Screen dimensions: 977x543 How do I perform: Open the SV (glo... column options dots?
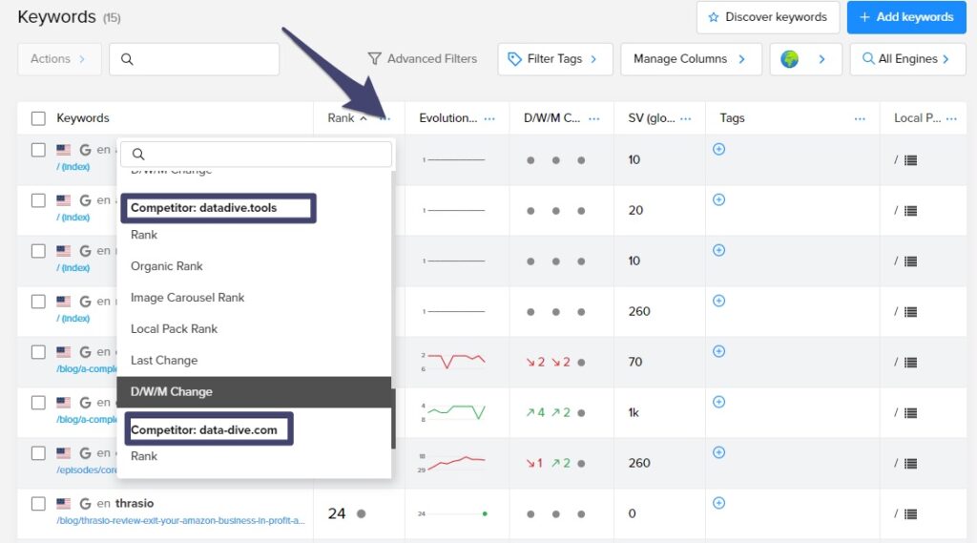686,118
